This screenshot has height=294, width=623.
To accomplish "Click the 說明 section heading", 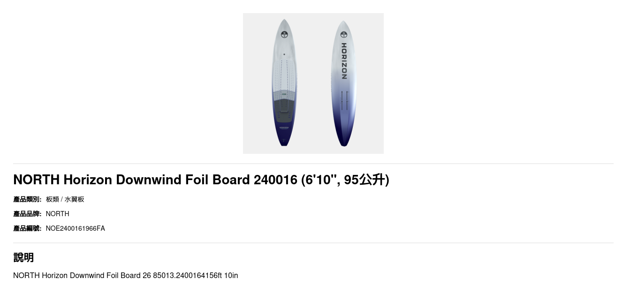I will pyautogui.click(x=23, y=257).
